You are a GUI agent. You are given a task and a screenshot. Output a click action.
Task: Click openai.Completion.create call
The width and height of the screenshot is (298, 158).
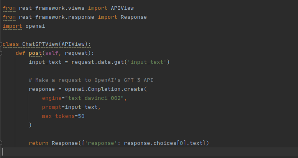click(105, 89)
